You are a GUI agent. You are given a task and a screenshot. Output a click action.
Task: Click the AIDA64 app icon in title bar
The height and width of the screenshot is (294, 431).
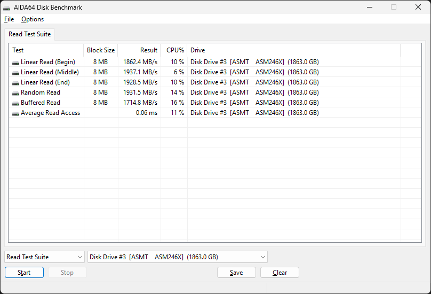pyautogui.click(x=6, y=7)
